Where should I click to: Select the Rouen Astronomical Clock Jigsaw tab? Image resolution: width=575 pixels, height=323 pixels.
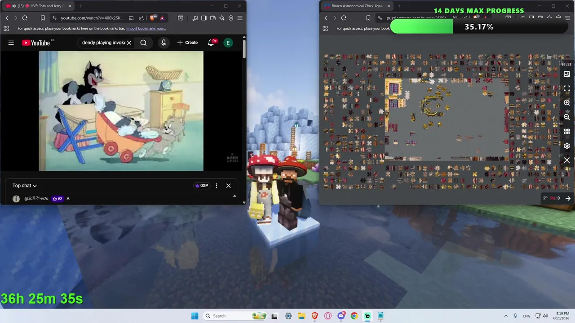click(356, 6)
